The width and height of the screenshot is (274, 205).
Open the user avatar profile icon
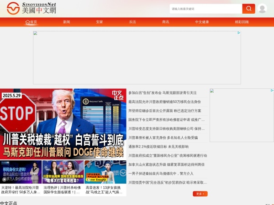[x=262, y=8]
